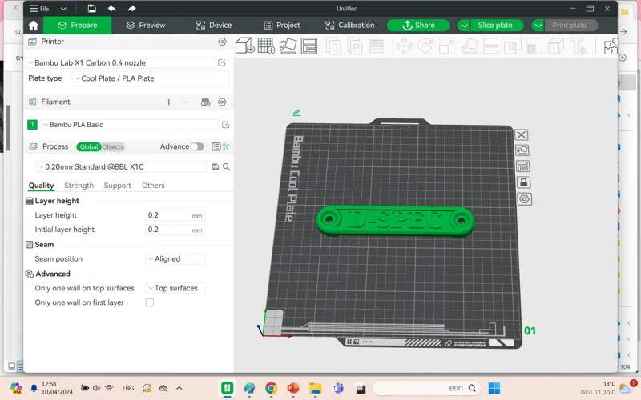Open the Plate type dropdown

tap(150, 78)
